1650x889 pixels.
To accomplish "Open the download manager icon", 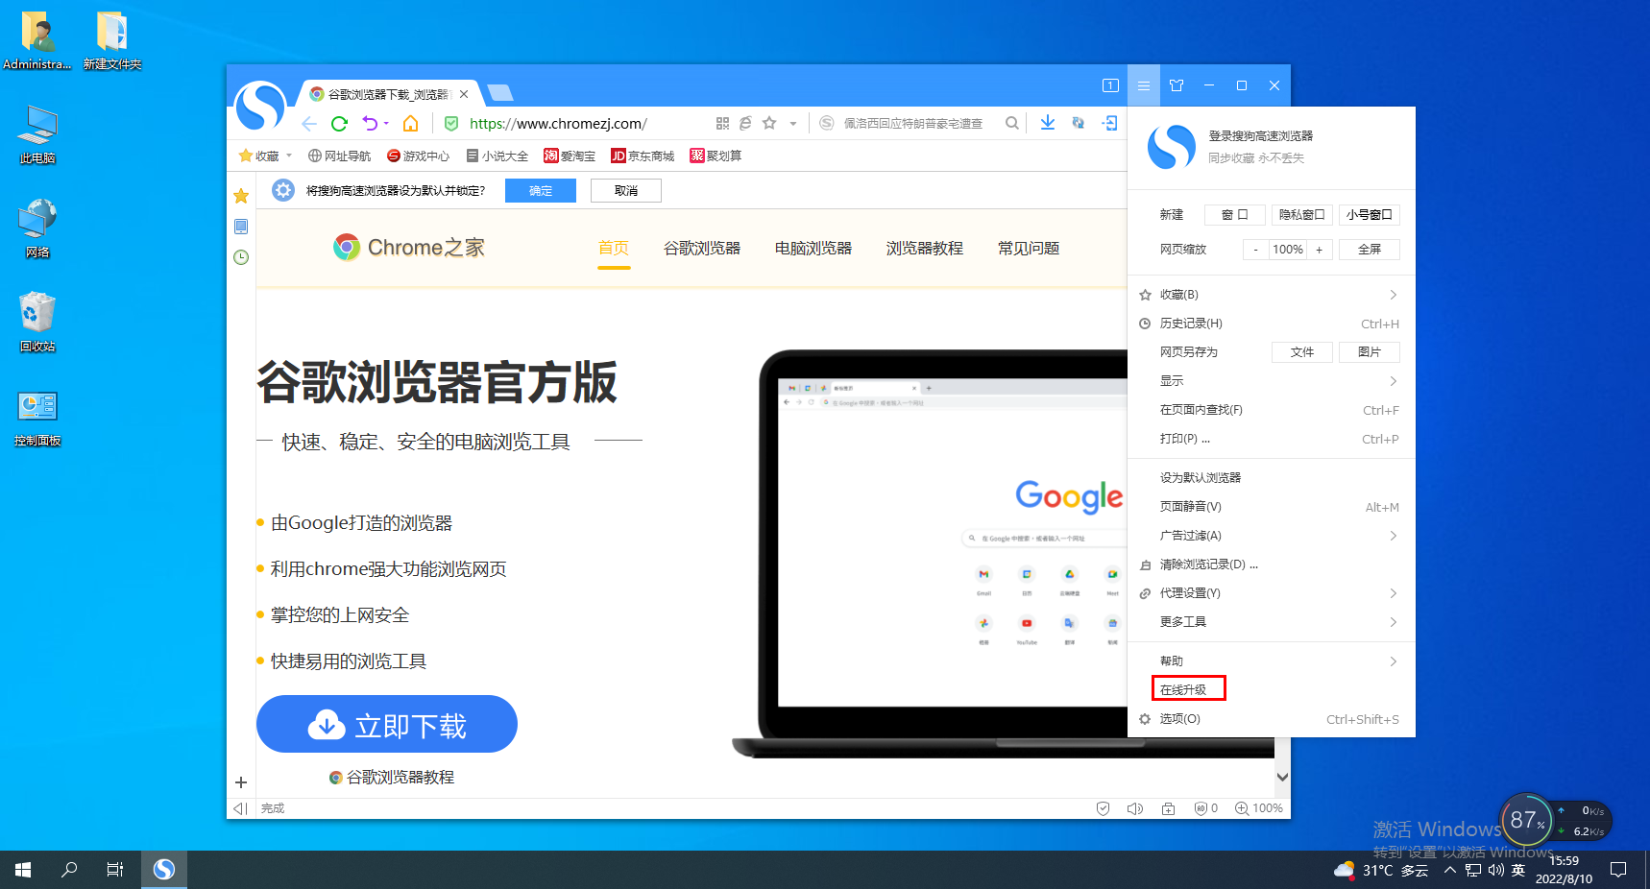I will click(x=1047, y=123).
